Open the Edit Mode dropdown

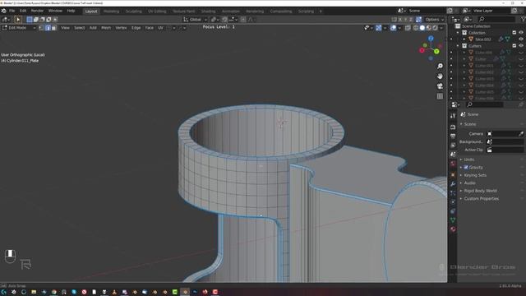pos(19,28)
